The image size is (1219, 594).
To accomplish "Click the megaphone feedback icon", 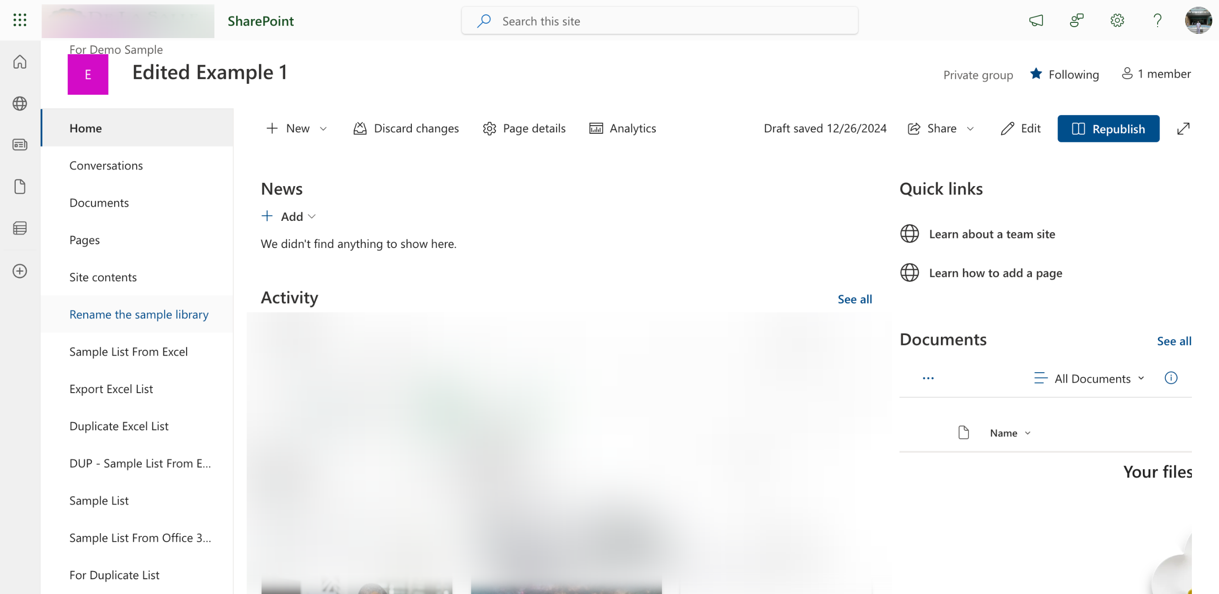I will coord(1036,20).
